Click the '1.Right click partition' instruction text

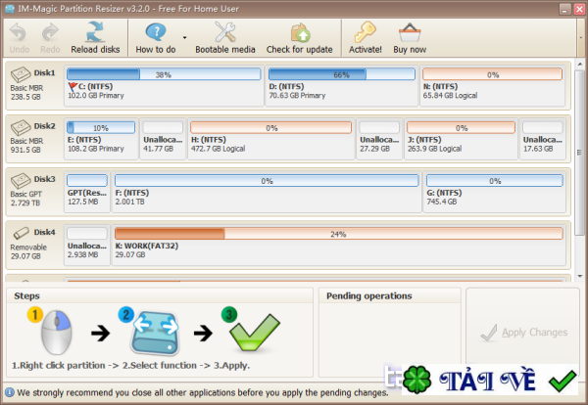coord(59,365)
